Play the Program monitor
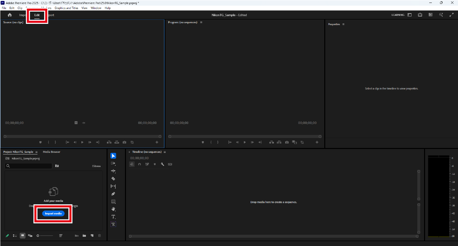 [x=245, y=142]
